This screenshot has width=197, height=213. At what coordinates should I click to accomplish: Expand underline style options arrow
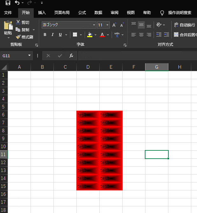[66, 35]
